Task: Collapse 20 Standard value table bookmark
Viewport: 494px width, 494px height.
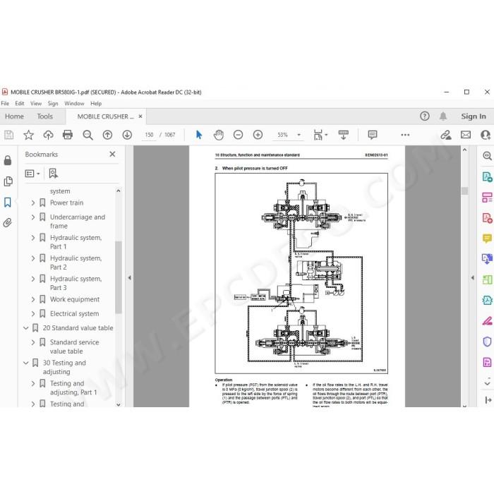Action: (x=26, y=328)
